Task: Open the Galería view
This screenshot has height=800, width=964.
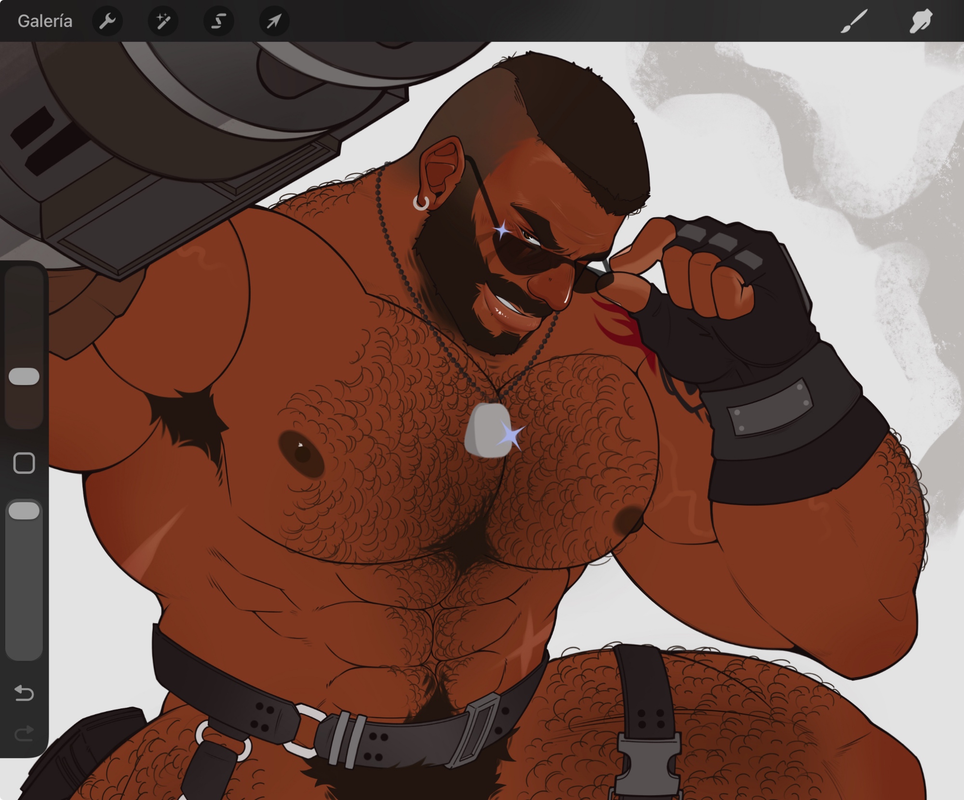Action: click(x=45, y=21)
